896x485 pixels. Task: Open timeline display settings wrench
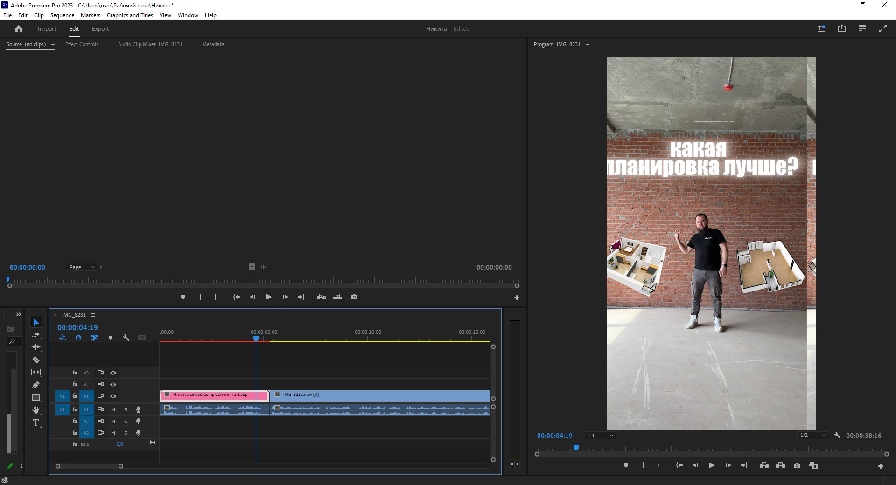(x=126, y=338)
